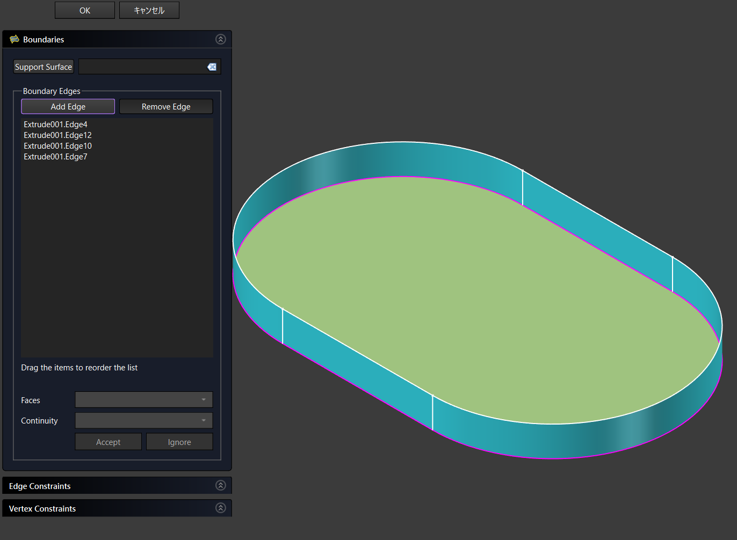Select Extrude001.Edge4 in the list
The height and width of the screenshot is (540, 737).
click(55, 125)
